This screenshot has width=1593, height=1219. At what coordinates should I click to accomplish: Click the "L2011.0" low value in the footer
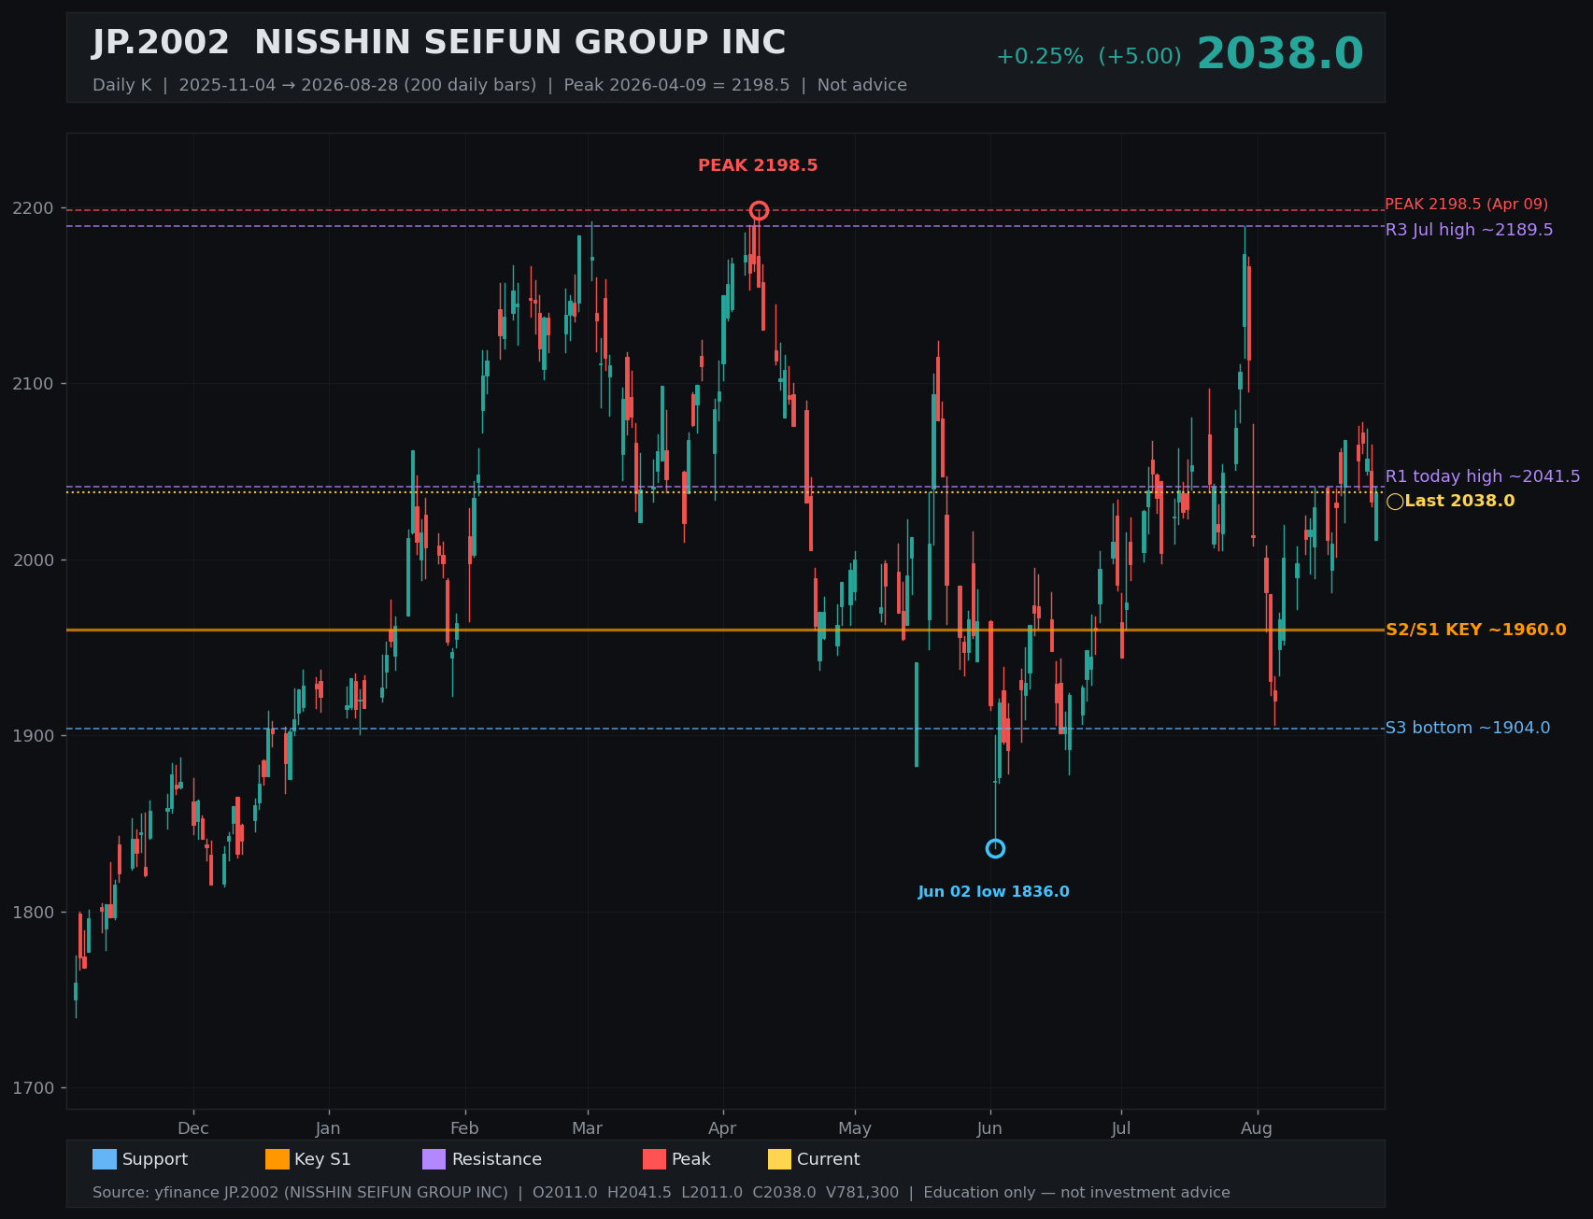click(712, 1193)
